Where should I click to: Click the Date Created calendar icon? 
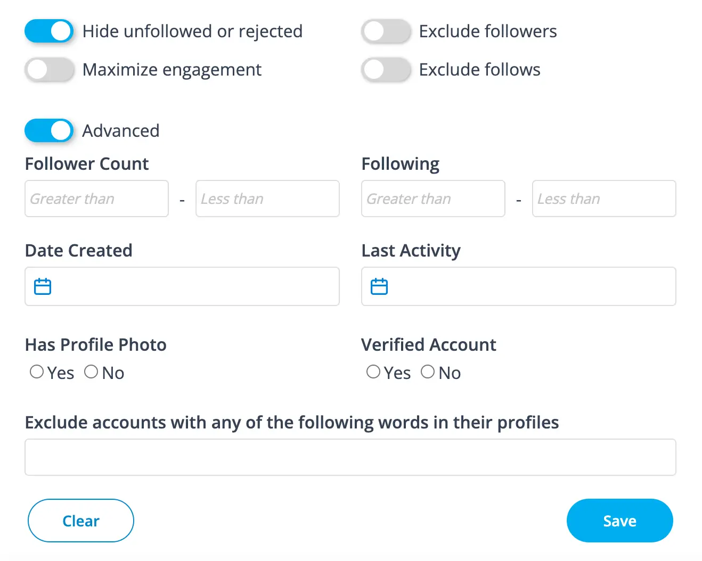click(43, 286)
